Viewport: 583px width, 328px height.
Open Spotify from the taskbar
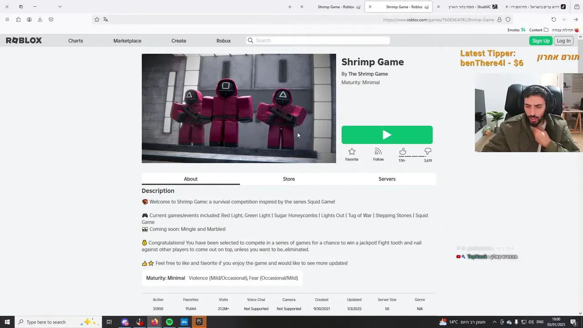coord(169,322)
